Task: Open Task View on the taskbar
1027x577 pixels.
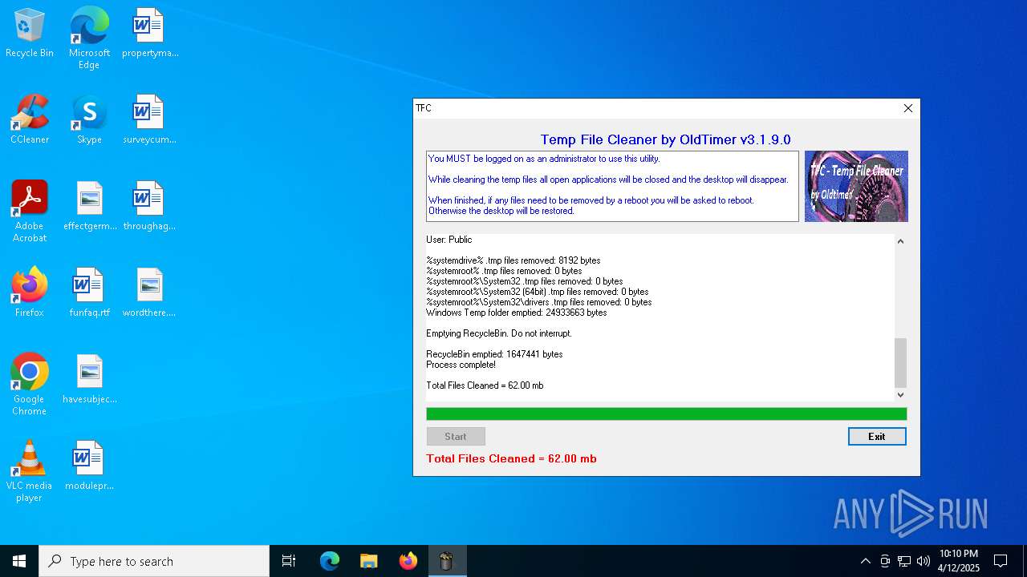Action: [x=289, y=561]
